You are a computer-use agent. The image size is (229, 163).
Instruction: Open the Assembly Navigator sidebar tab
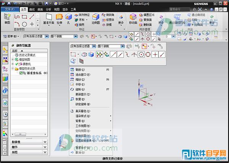(x=5, y=50)
